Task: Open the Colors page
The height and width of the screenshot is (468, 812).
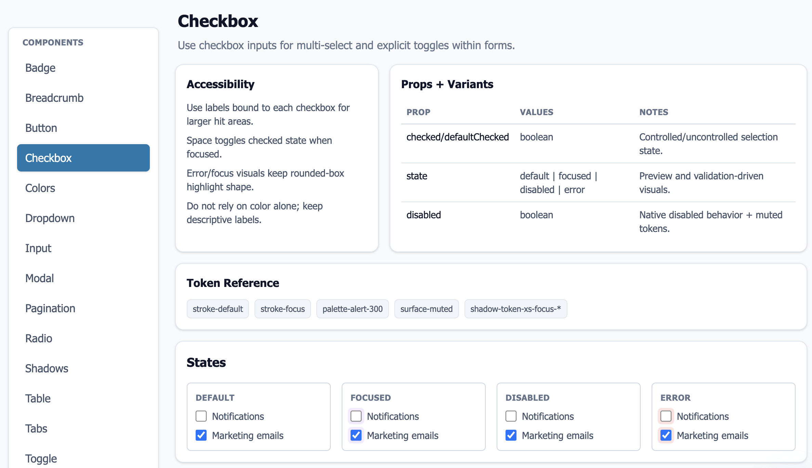Action: click(x=40, y=188)
